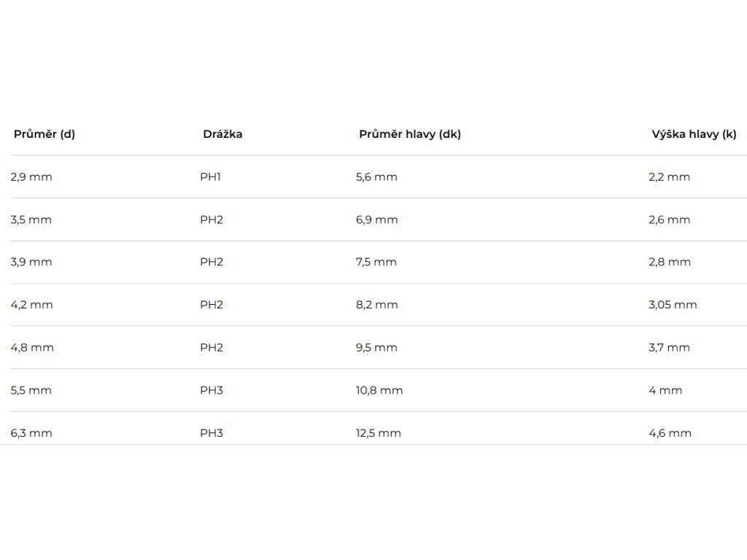Click the 5,6 mm head diameter value
747x560 pixels.
pyautogui.click(x=376, y=177)
